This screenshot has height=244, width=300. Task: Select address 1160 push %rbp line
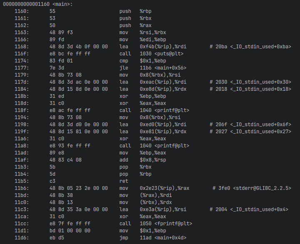83,11
